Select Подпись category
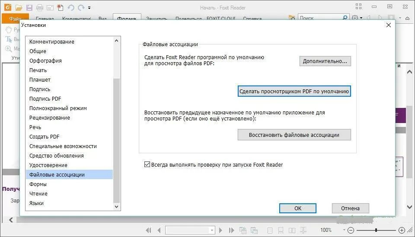This screenshot has height=237, width=415. 69,89
